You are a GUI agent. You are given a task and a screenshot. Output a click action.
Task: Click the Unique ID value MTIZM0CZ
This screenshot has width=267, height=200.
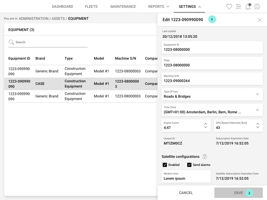(x=173, y=143)
